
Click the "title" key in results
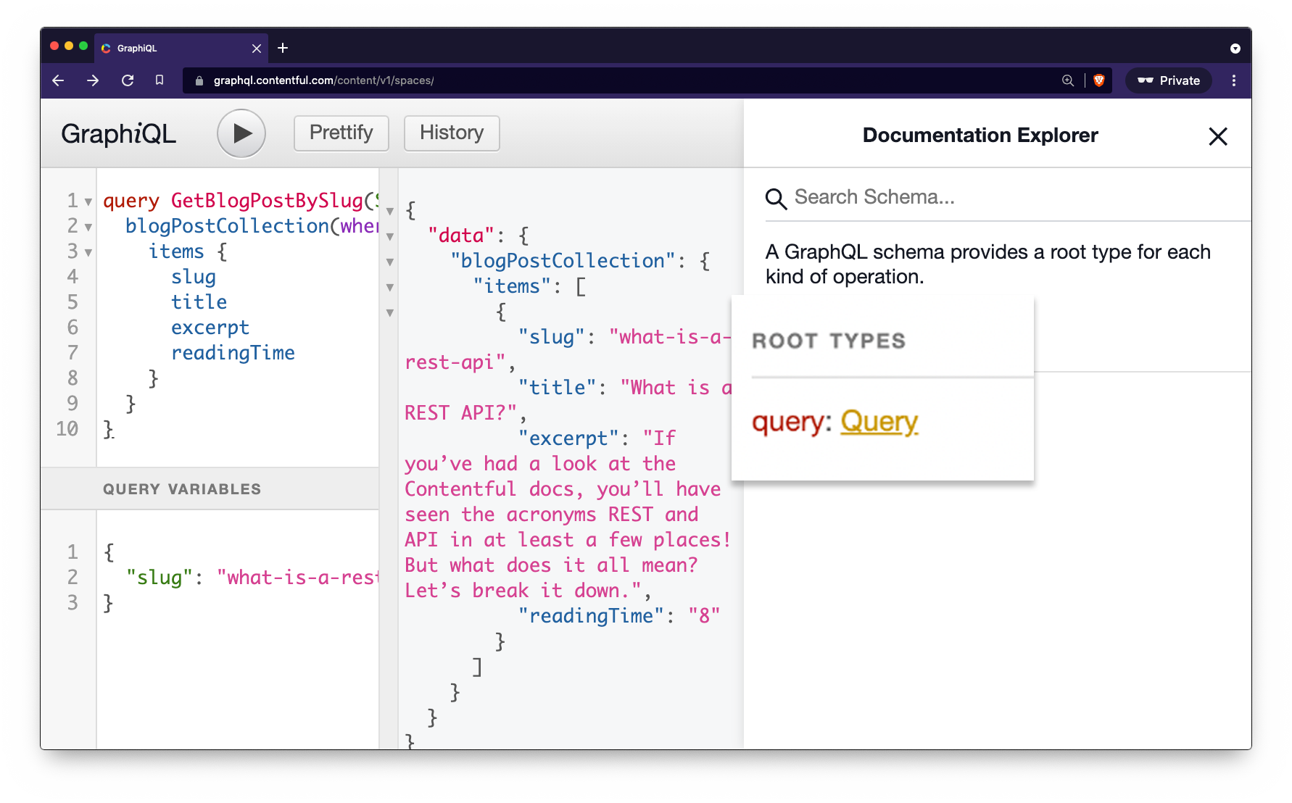pyautogui.click(x=558, y=388)
